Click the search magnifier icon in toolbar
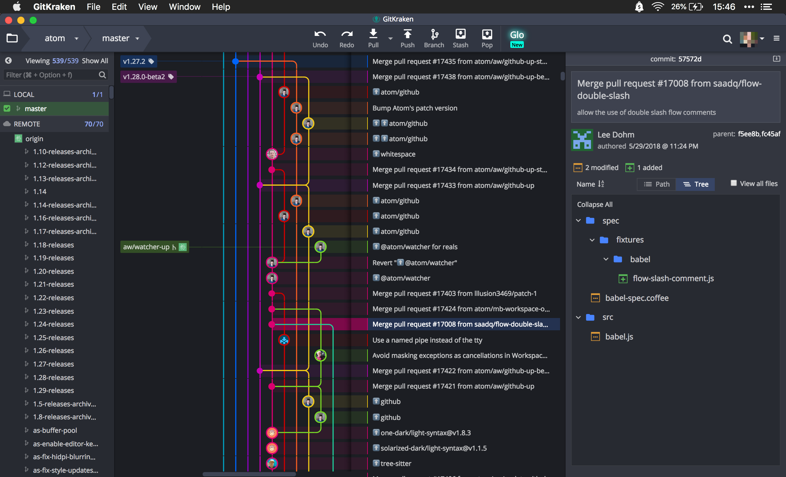This screenshot has height=477, width=786. (x=727, y=39)
